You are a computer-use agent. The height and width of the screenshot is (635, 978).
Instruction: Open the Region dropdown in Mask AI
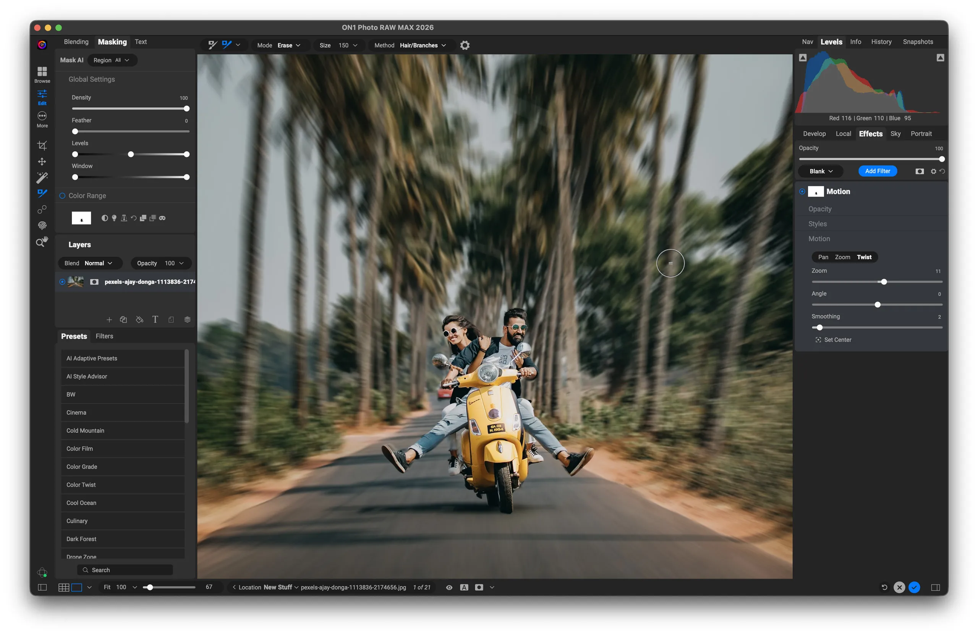pos(112,60)
